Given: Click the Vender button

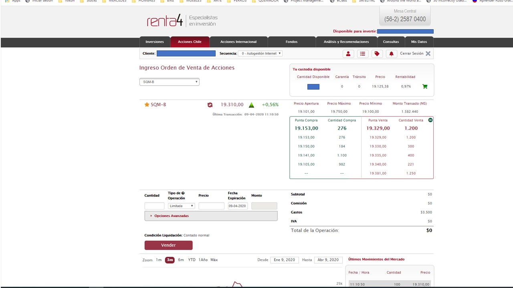Looking at the screenshot, I should tap(168, 245).
